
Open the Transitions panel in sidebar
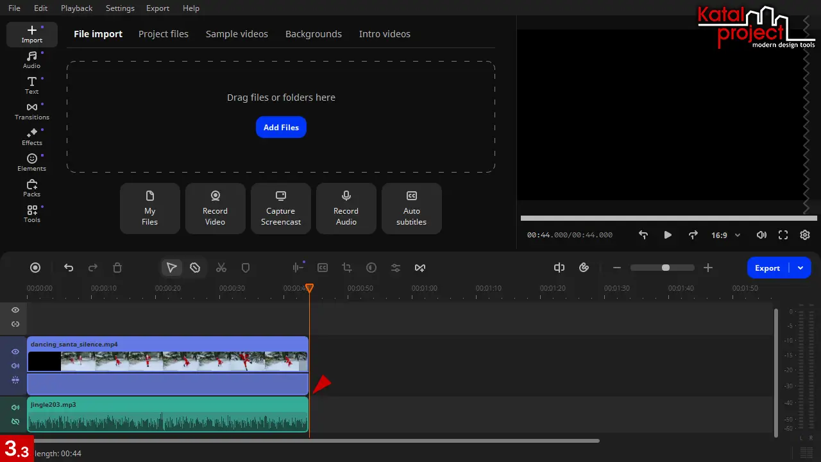[x=31, y=111]
